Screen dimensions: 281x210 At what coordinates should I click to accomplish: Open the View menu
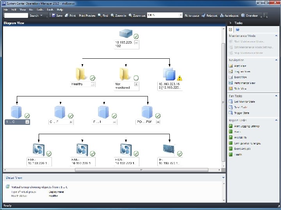23,10
